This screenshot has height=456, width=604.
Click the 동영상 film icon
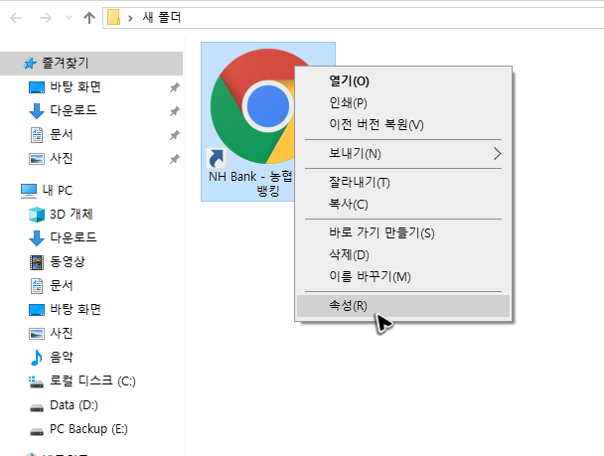point(37,262)
